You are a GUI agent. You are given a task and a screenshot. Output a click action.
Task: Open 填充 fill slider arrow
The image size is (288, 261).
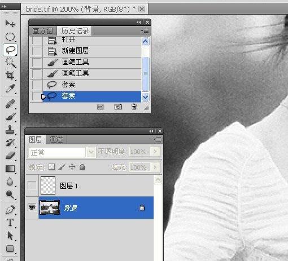click(x=156, y=167)
